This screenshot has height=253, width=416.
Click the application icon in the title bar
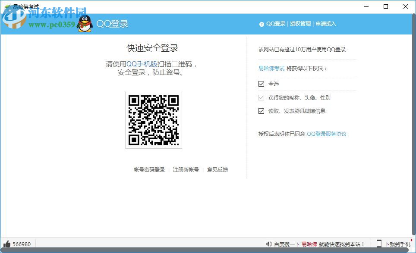(6, 6)
